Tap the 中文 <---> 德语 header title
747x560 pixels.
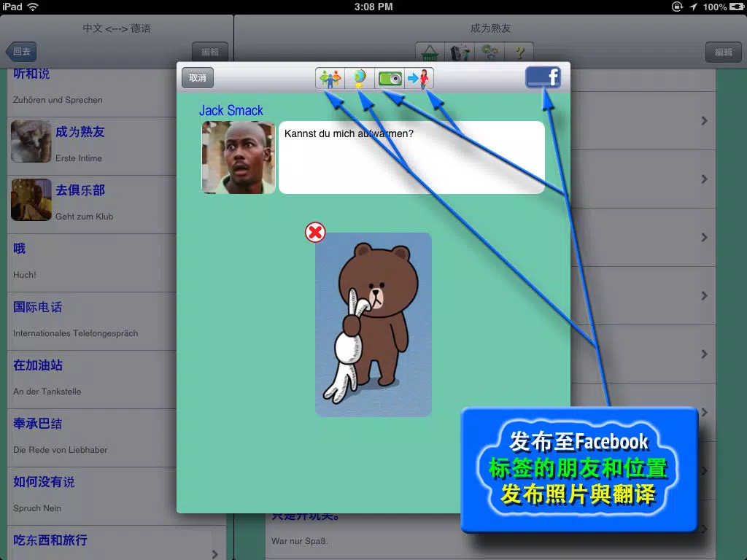pyautogui.click(x=117, y=28)
